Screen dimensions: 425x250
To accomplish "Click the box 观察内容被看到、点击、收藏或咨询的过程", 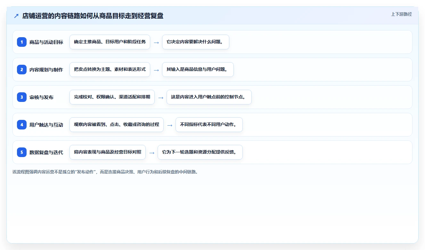I will pyautogui.click(x=117, y=125).
